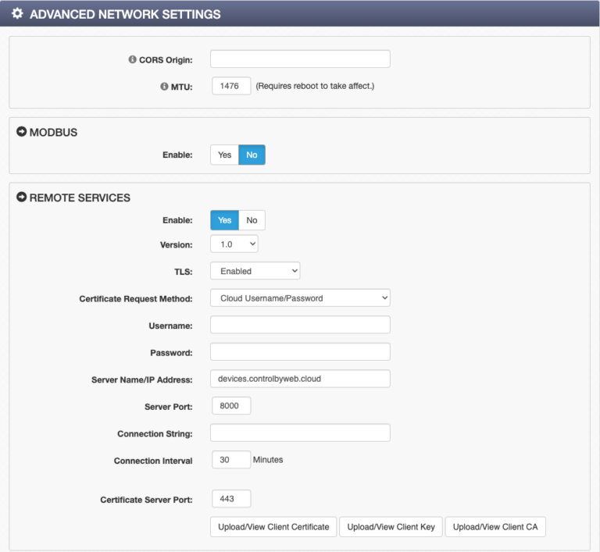This screenshot has height=552, width=600.
Task: Click the gear icon beside Advanced Network Settings
Action: tap(17, 14)
